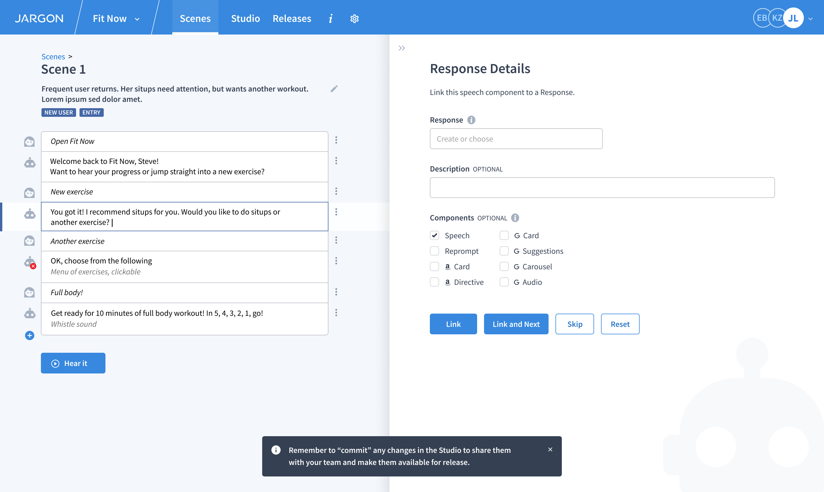This screenshot has height=492, width=824.
Task: Open info tooltip next to Response label
Action: [471, 120]
